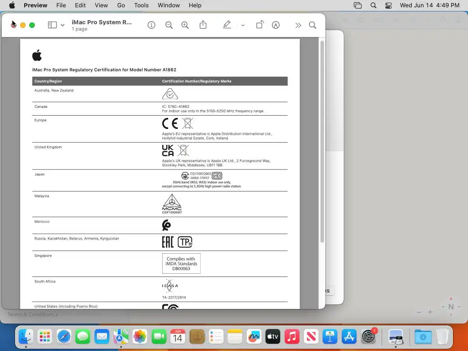Click the 'IC: 579C-A1862' certification text
The image size is (468, 351).
tap(175, 106)
